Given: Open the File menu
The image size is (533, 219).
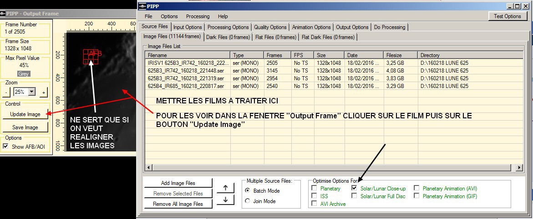Looking at the screenshot, I should coord(148,16).
